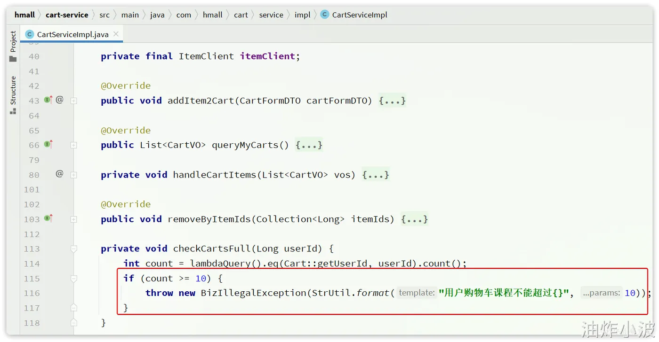The image size is (659, 342).
Task: Click the @Override annotation on line 42
Action: [x=126, y=86]
